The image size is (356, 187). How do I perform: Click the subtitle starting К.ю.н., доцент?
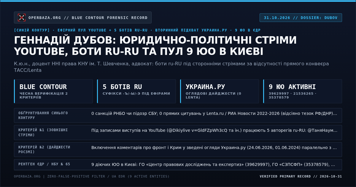point(171,67)
